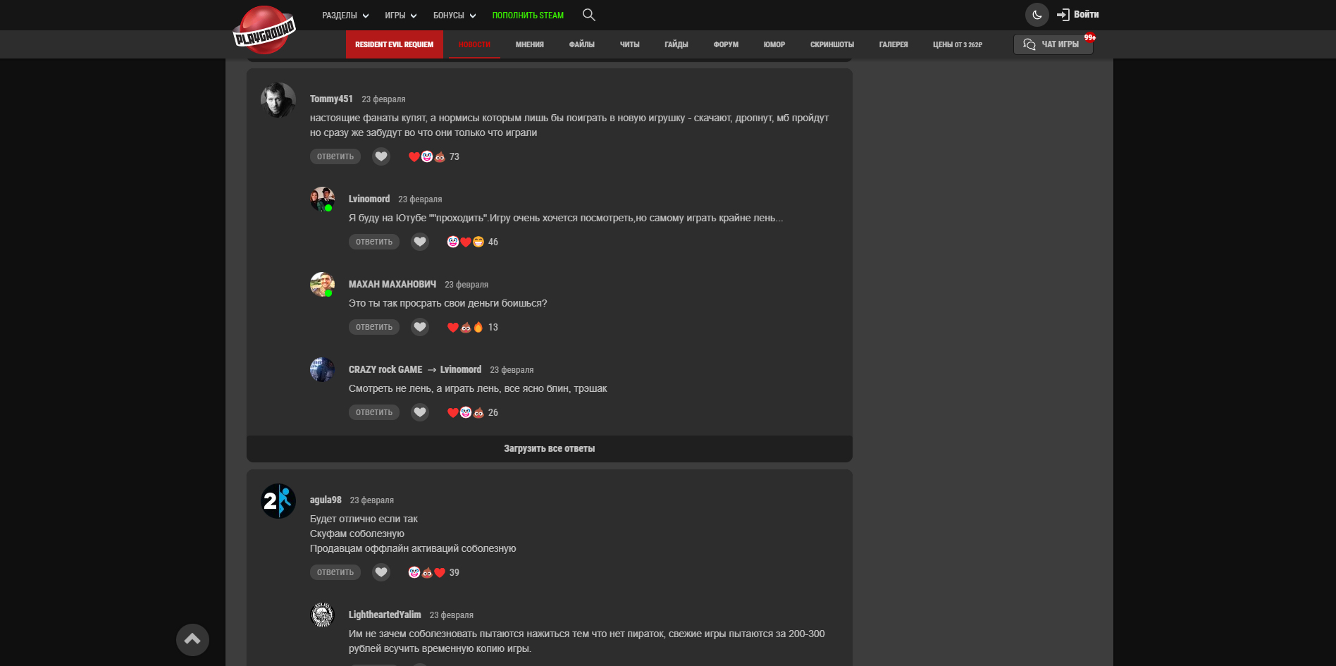Like Lvinomord's comment with heart icon
Viewport: 1336px width, 666px height.
(x=420, y=242)
